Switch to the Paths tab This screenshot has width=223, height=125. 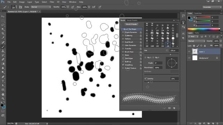tap(197, 33)
